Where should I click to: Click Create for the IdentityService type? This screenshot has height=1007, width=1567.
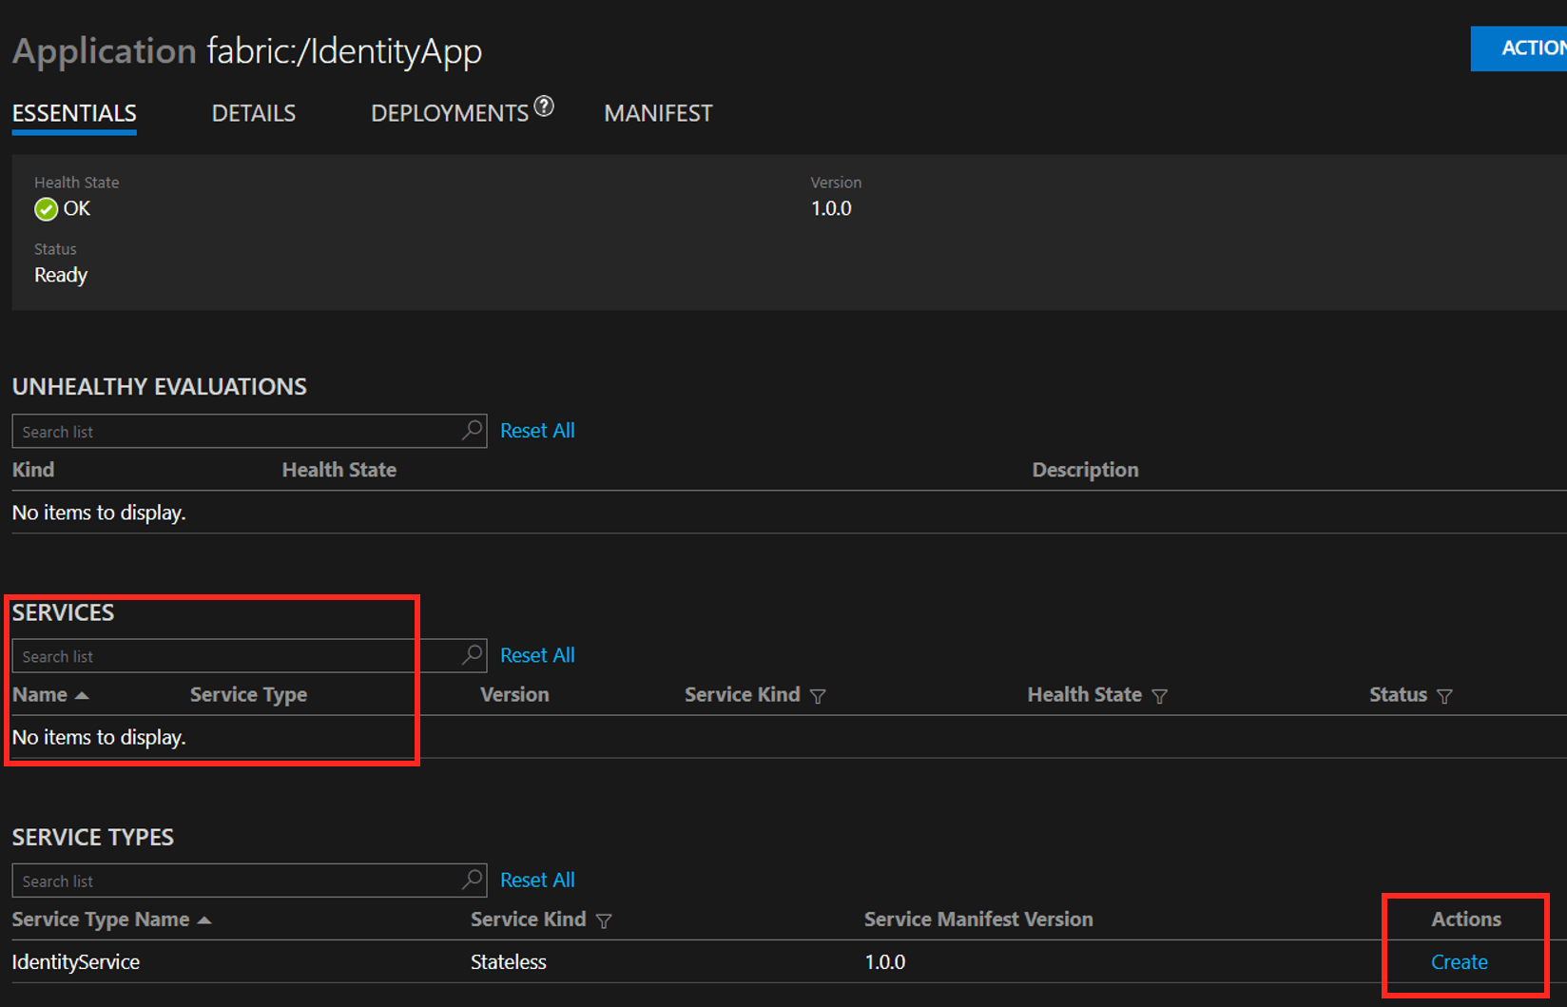pyautogui.click(x=1459, y=962)
